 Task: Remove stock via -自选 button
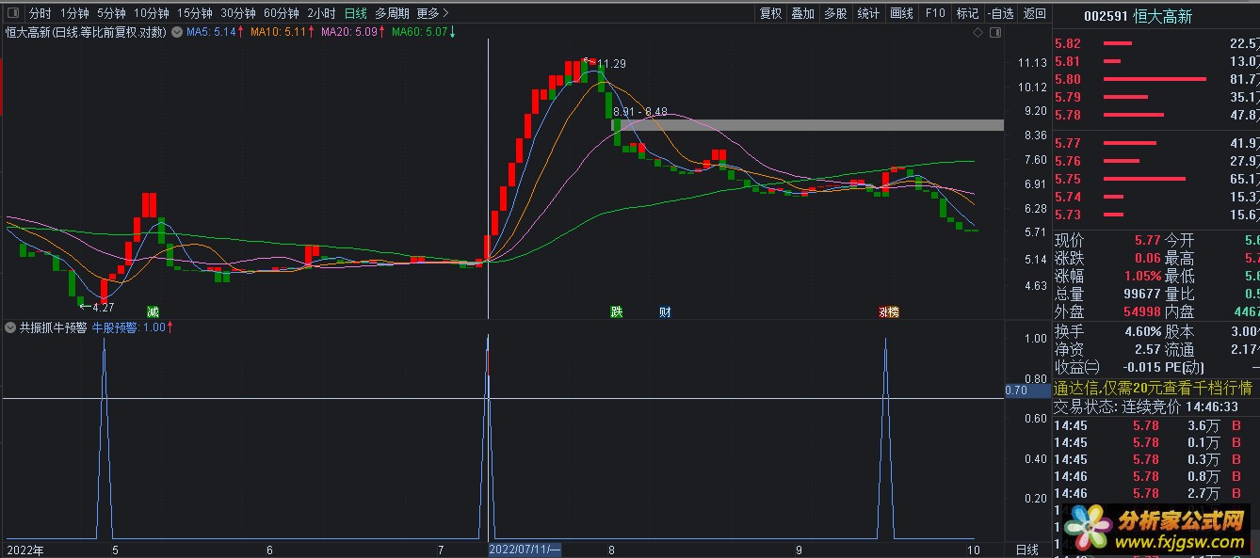[x=1000, y=13]
